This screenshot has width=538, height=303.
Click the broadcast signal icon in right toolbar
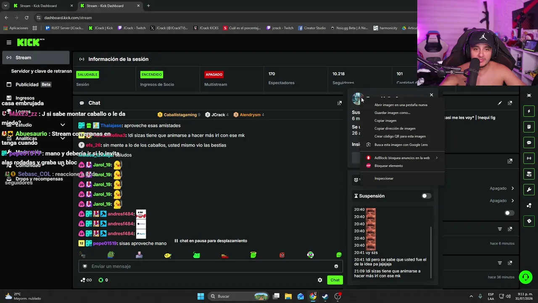[529, 158]
